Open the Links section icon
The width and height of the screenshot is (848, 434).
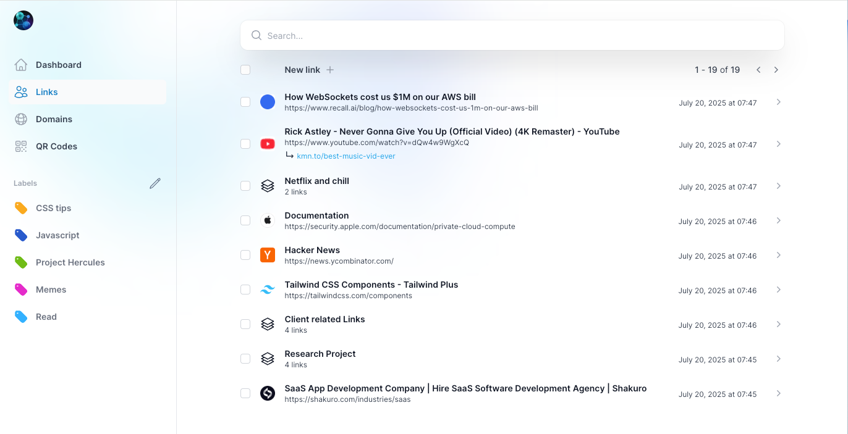click(21, 91)
